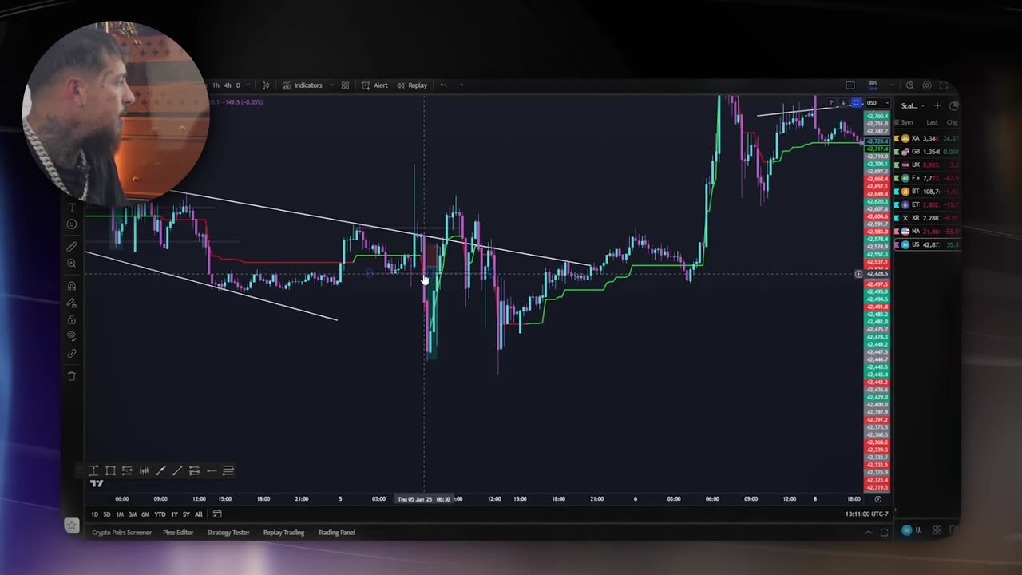Select the US watchlist row
Viewport: 1022px width, 575px height.
[927, 244]
